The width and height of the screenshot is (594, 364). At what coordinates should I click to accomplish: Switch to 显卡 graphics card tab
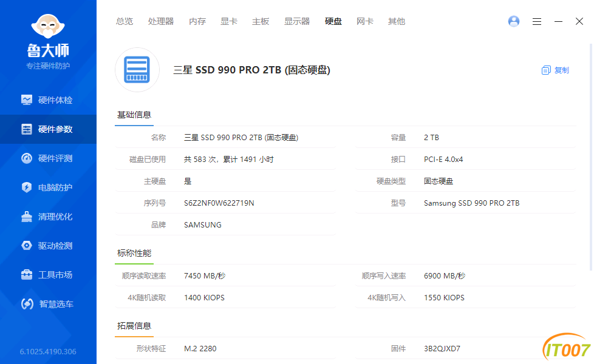(x=229, y=22)
